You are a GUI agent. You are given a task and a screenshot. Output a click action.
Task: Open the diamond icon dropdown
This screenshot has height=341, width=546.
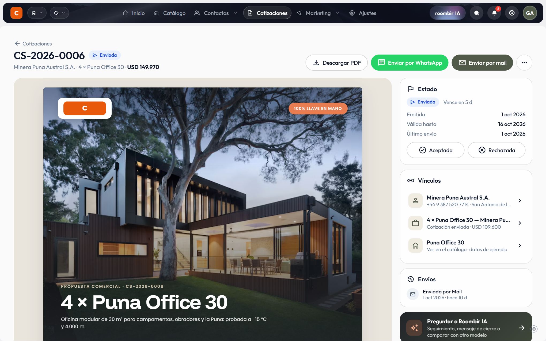(x=59, y=13)
